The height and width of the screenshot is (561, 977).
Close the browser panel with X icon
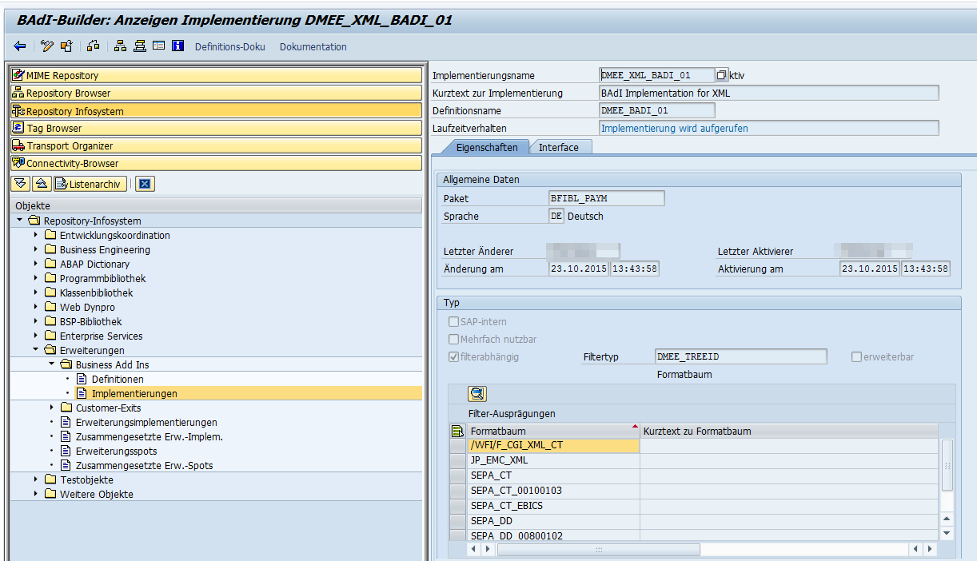145,184
